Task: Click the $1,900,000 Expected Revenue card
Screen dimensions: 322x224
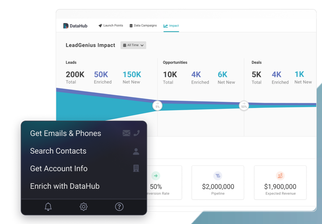Action: click(280, 182)
